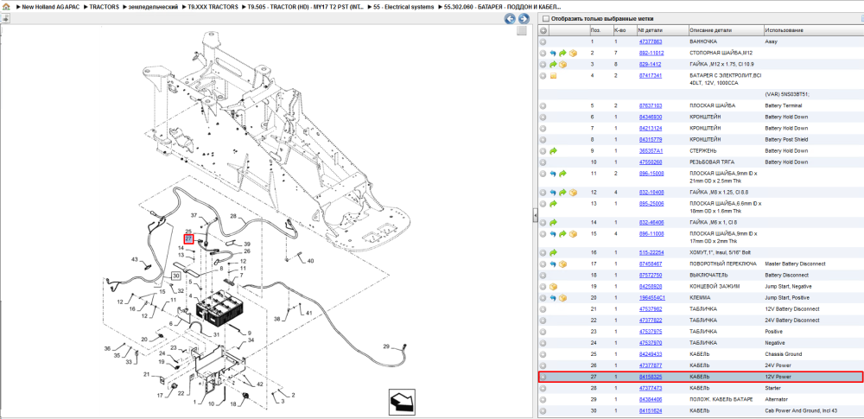Select callout 29 in the diagram

click(x=386, y=346)
